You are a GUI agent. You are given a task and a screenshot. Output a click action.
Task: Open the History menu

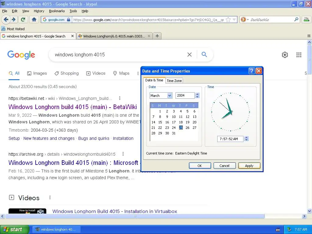[39, 11]
